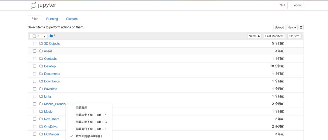Open the Downloads folder link

pyautogui.click(x=52, y=82)
